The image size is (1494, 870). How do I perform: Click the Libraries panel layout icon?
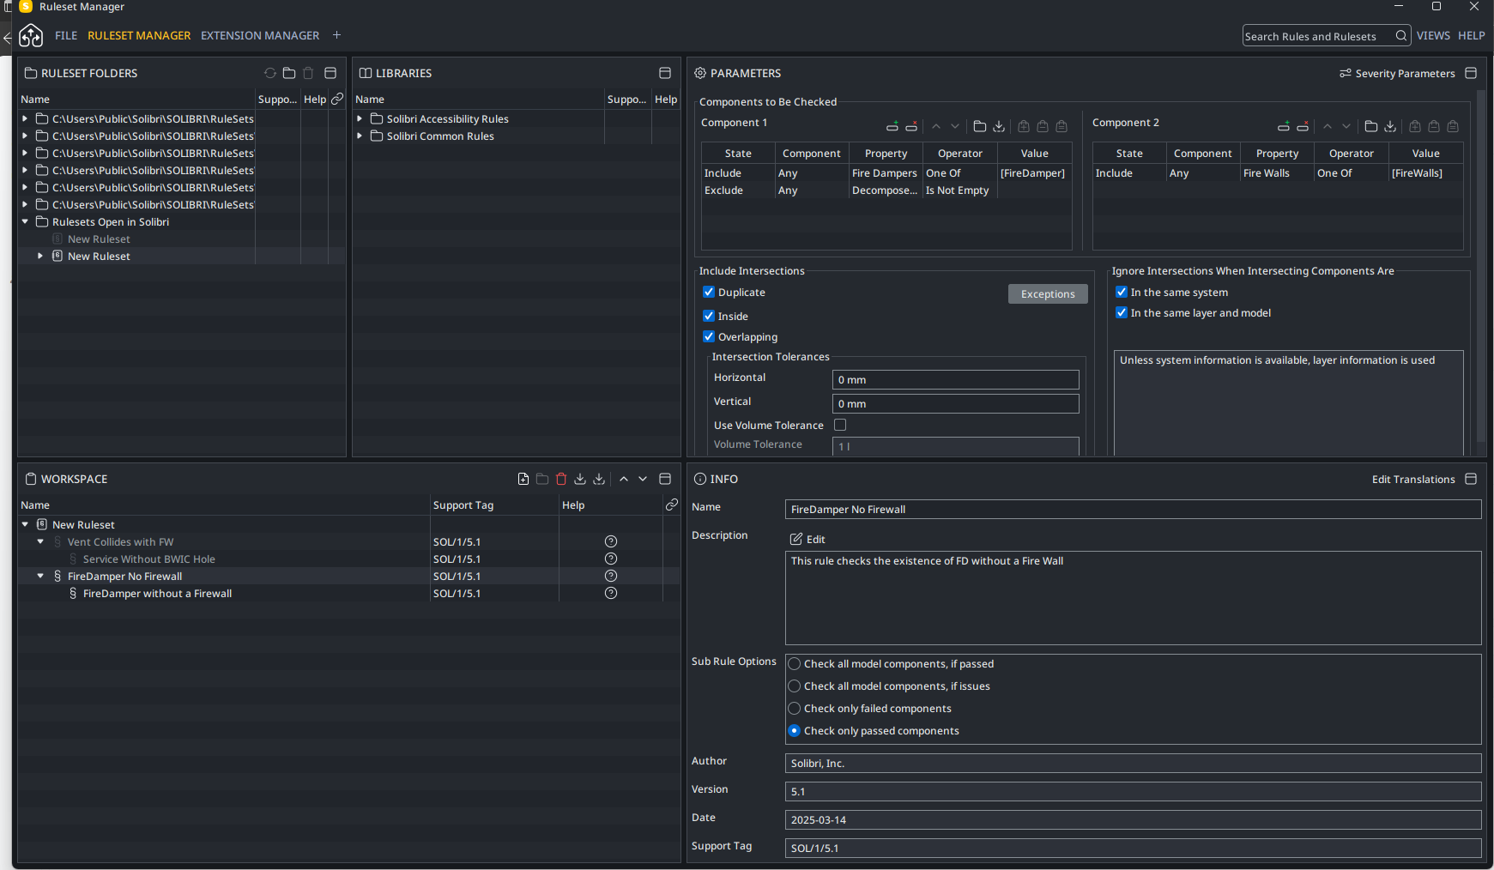[x=665, y=73]
